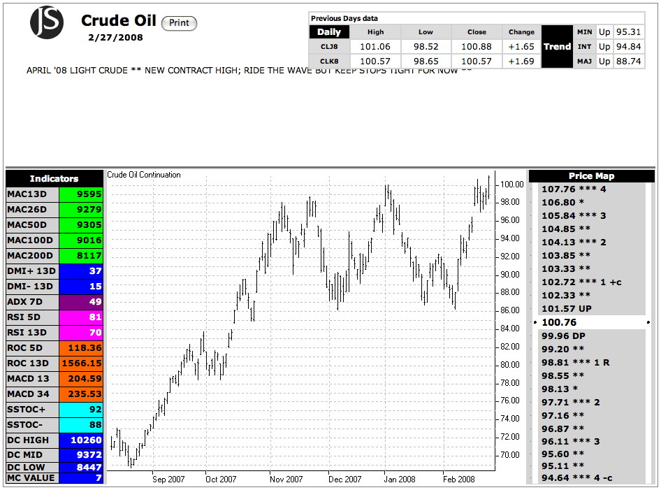Click the CLK8 close value 100.57
The width and height of the screenshot is (661, 490).
click(477, 62)
